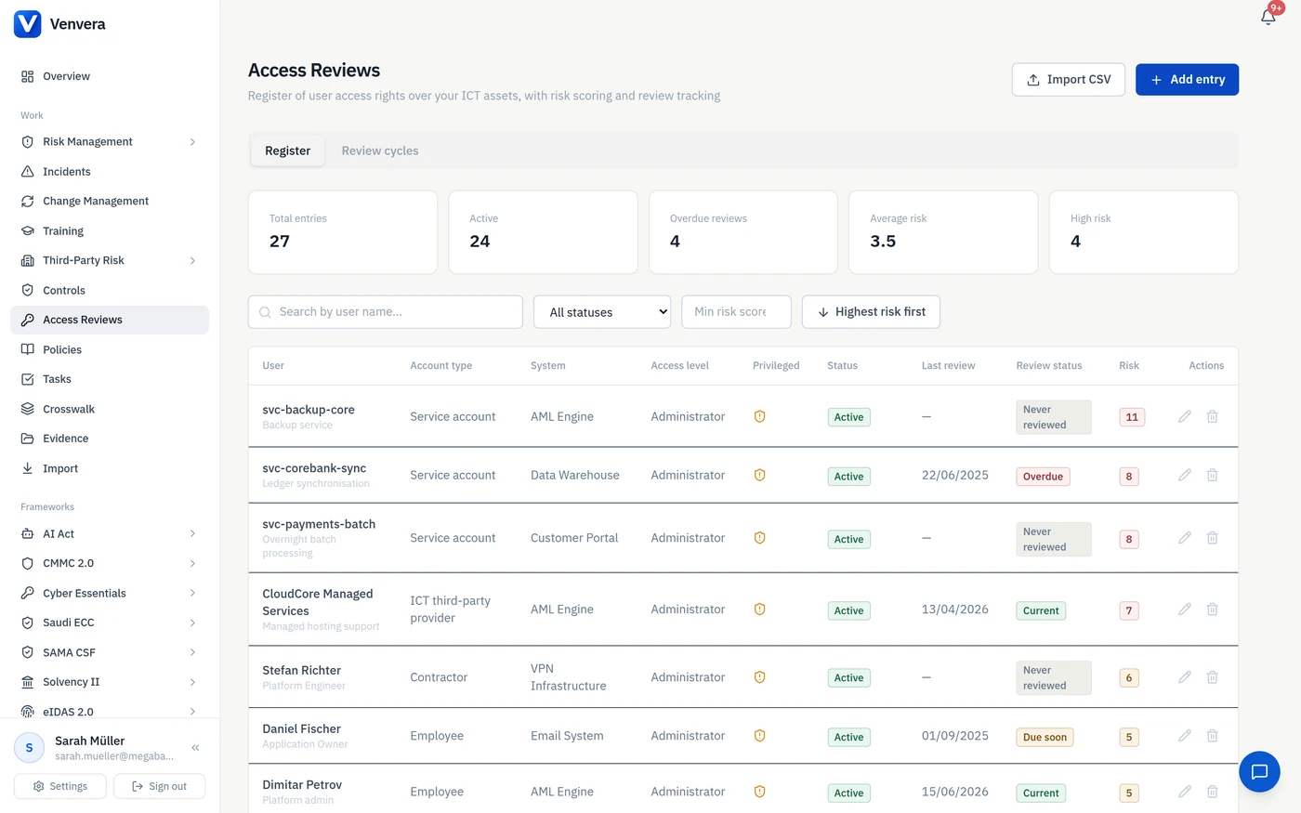1301x813 pixels.
Task: Open Evidence in the sidebar
Action: (x=110, y=439)
